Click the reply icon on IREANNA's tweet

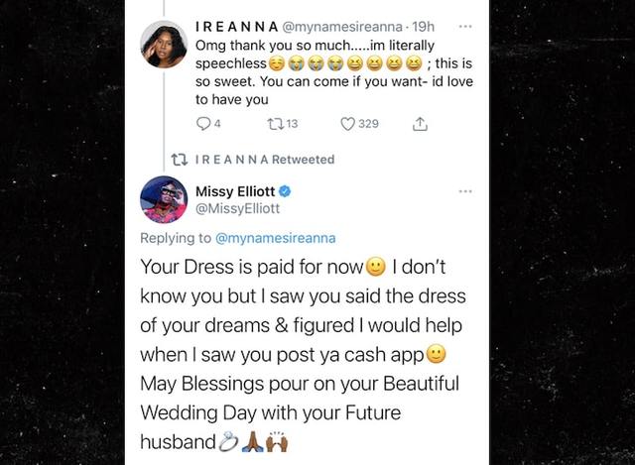tap(203, 124)
